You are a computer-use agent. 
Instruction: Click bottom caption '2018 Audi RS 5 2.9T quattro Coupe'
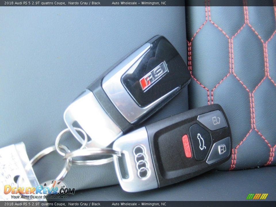click(34, 204)
